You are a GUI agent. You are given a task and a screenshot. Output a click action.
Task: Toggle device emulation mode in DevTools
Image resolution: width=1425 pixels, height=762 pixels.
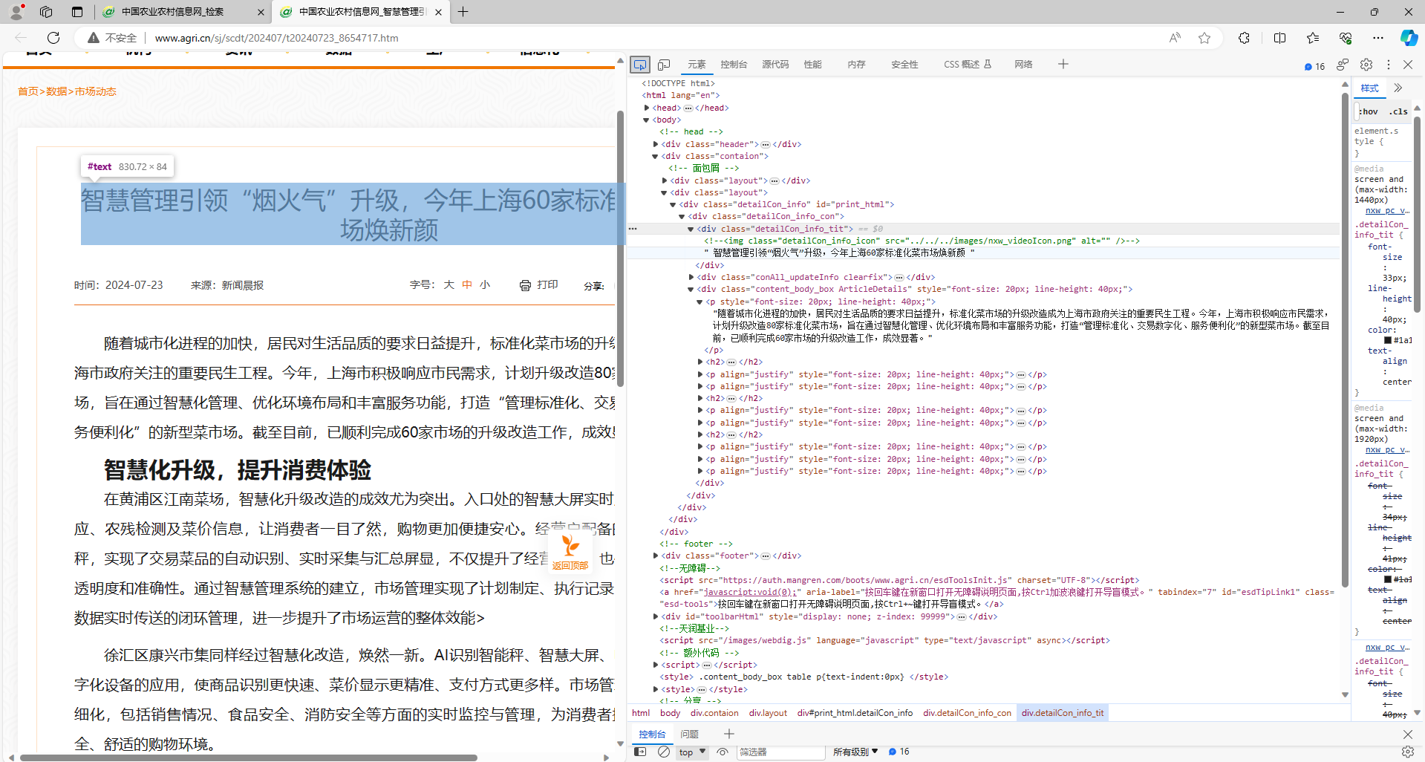click(x=664, y=65)
